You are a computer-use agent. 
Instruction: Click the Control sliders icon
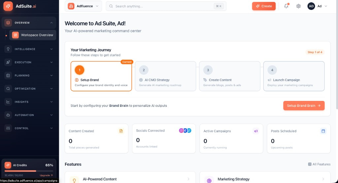[8, 128]
